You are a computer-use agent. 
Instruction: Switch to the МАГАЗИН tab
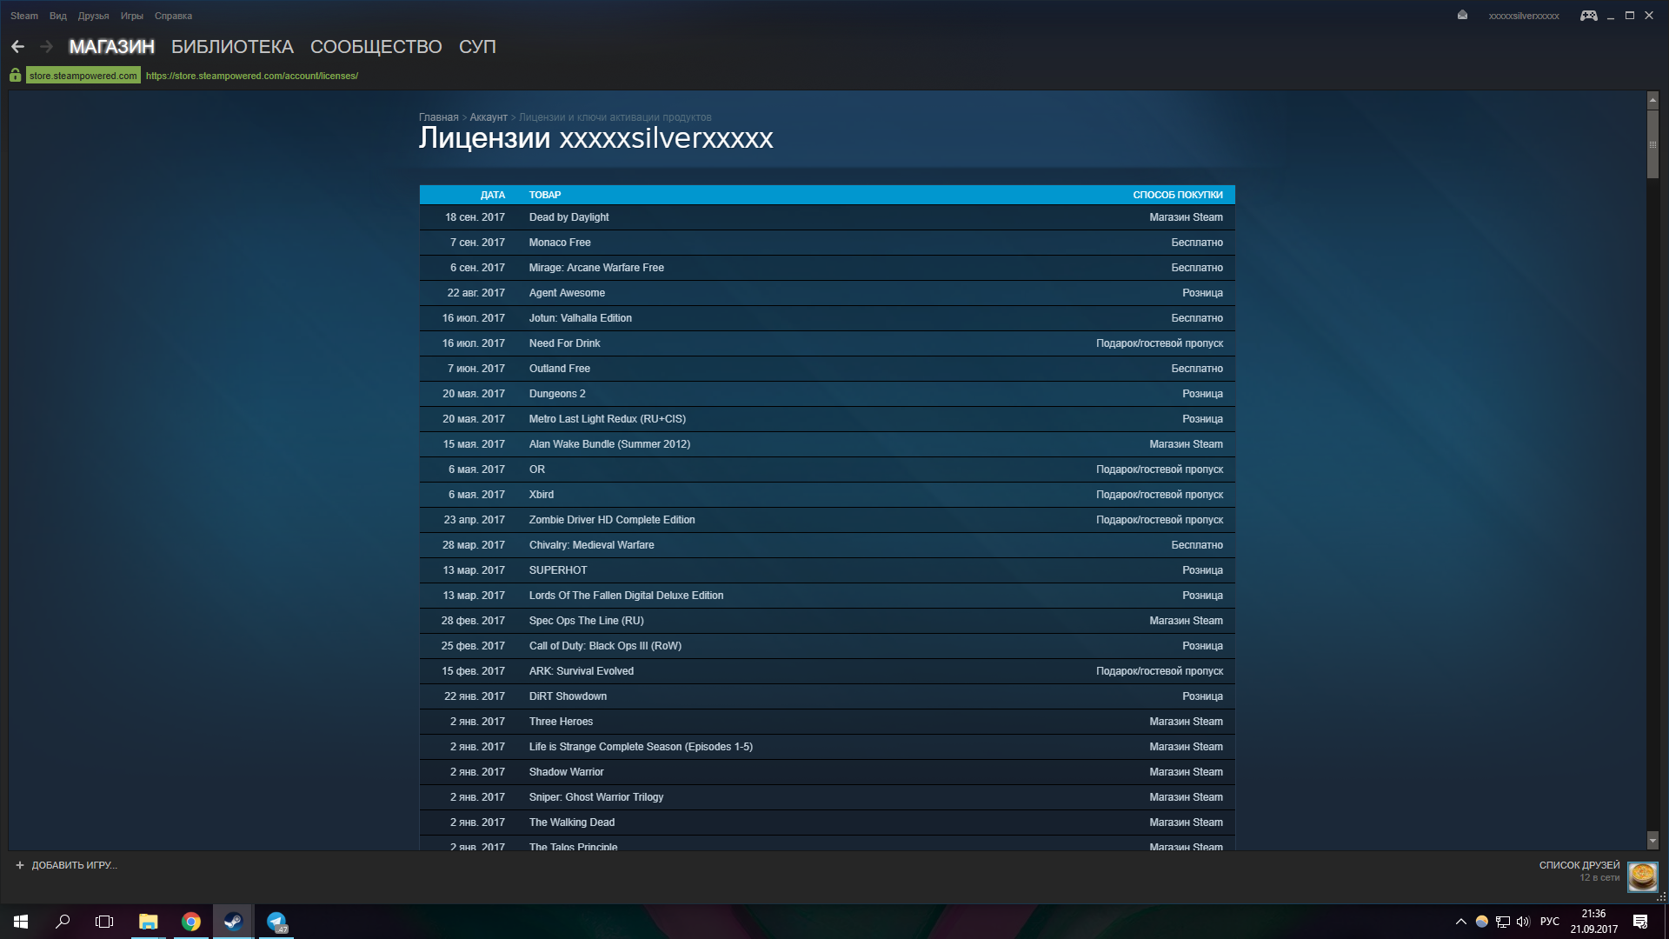coord(112,47)
